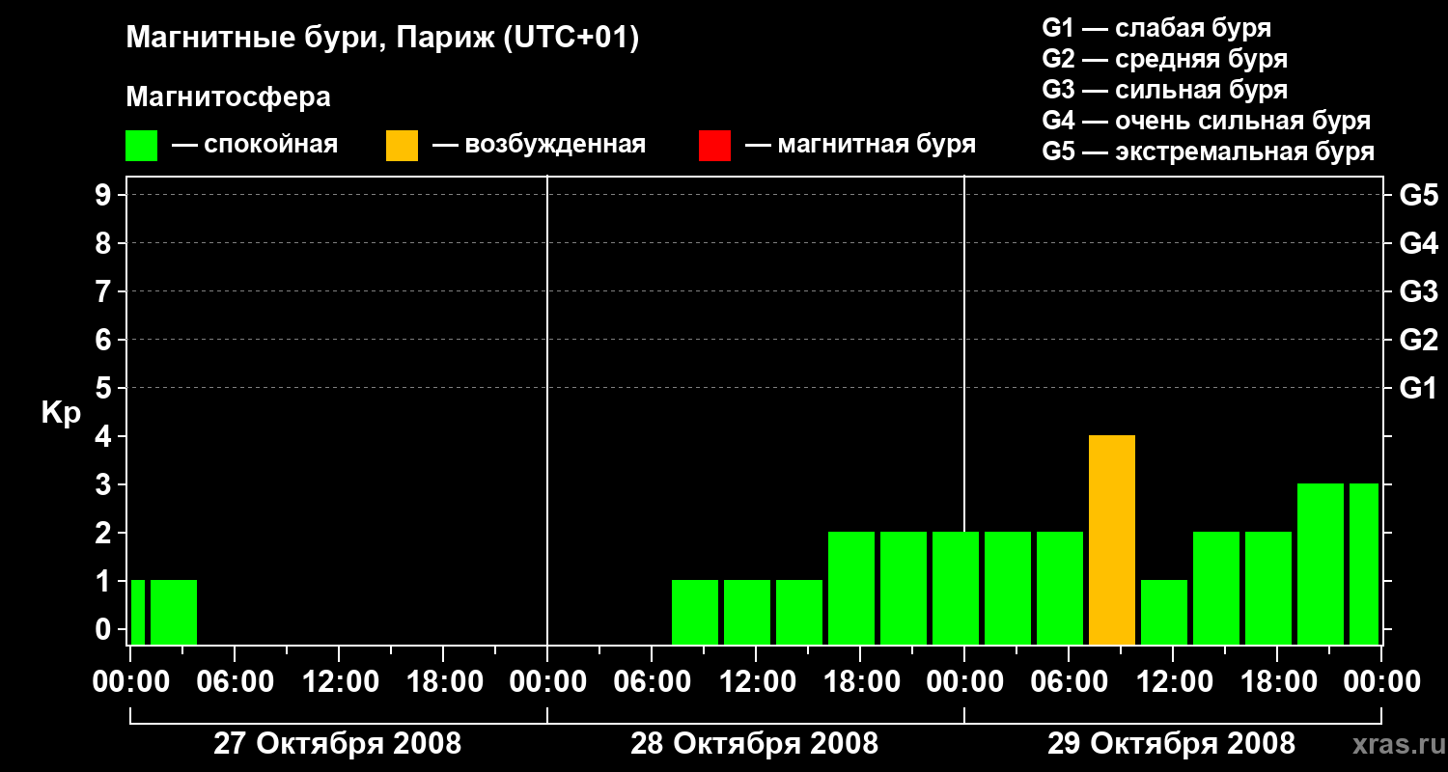Click the orange 'возбужденная' legend swatch
Viewport: 1448px width, 772px height.
[x=402, y=146]
